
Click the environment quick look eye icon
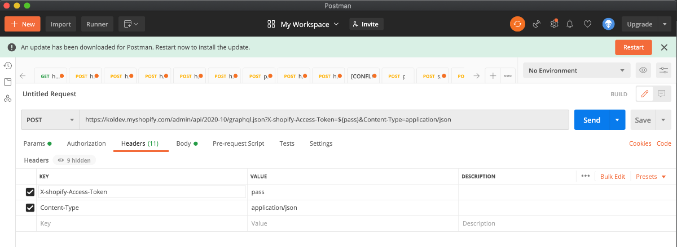click(x=642, y=71)
